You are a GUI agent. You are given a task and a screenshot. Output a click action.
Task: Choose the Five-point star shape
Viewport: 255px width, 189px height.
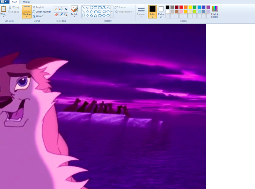(91, 16)
